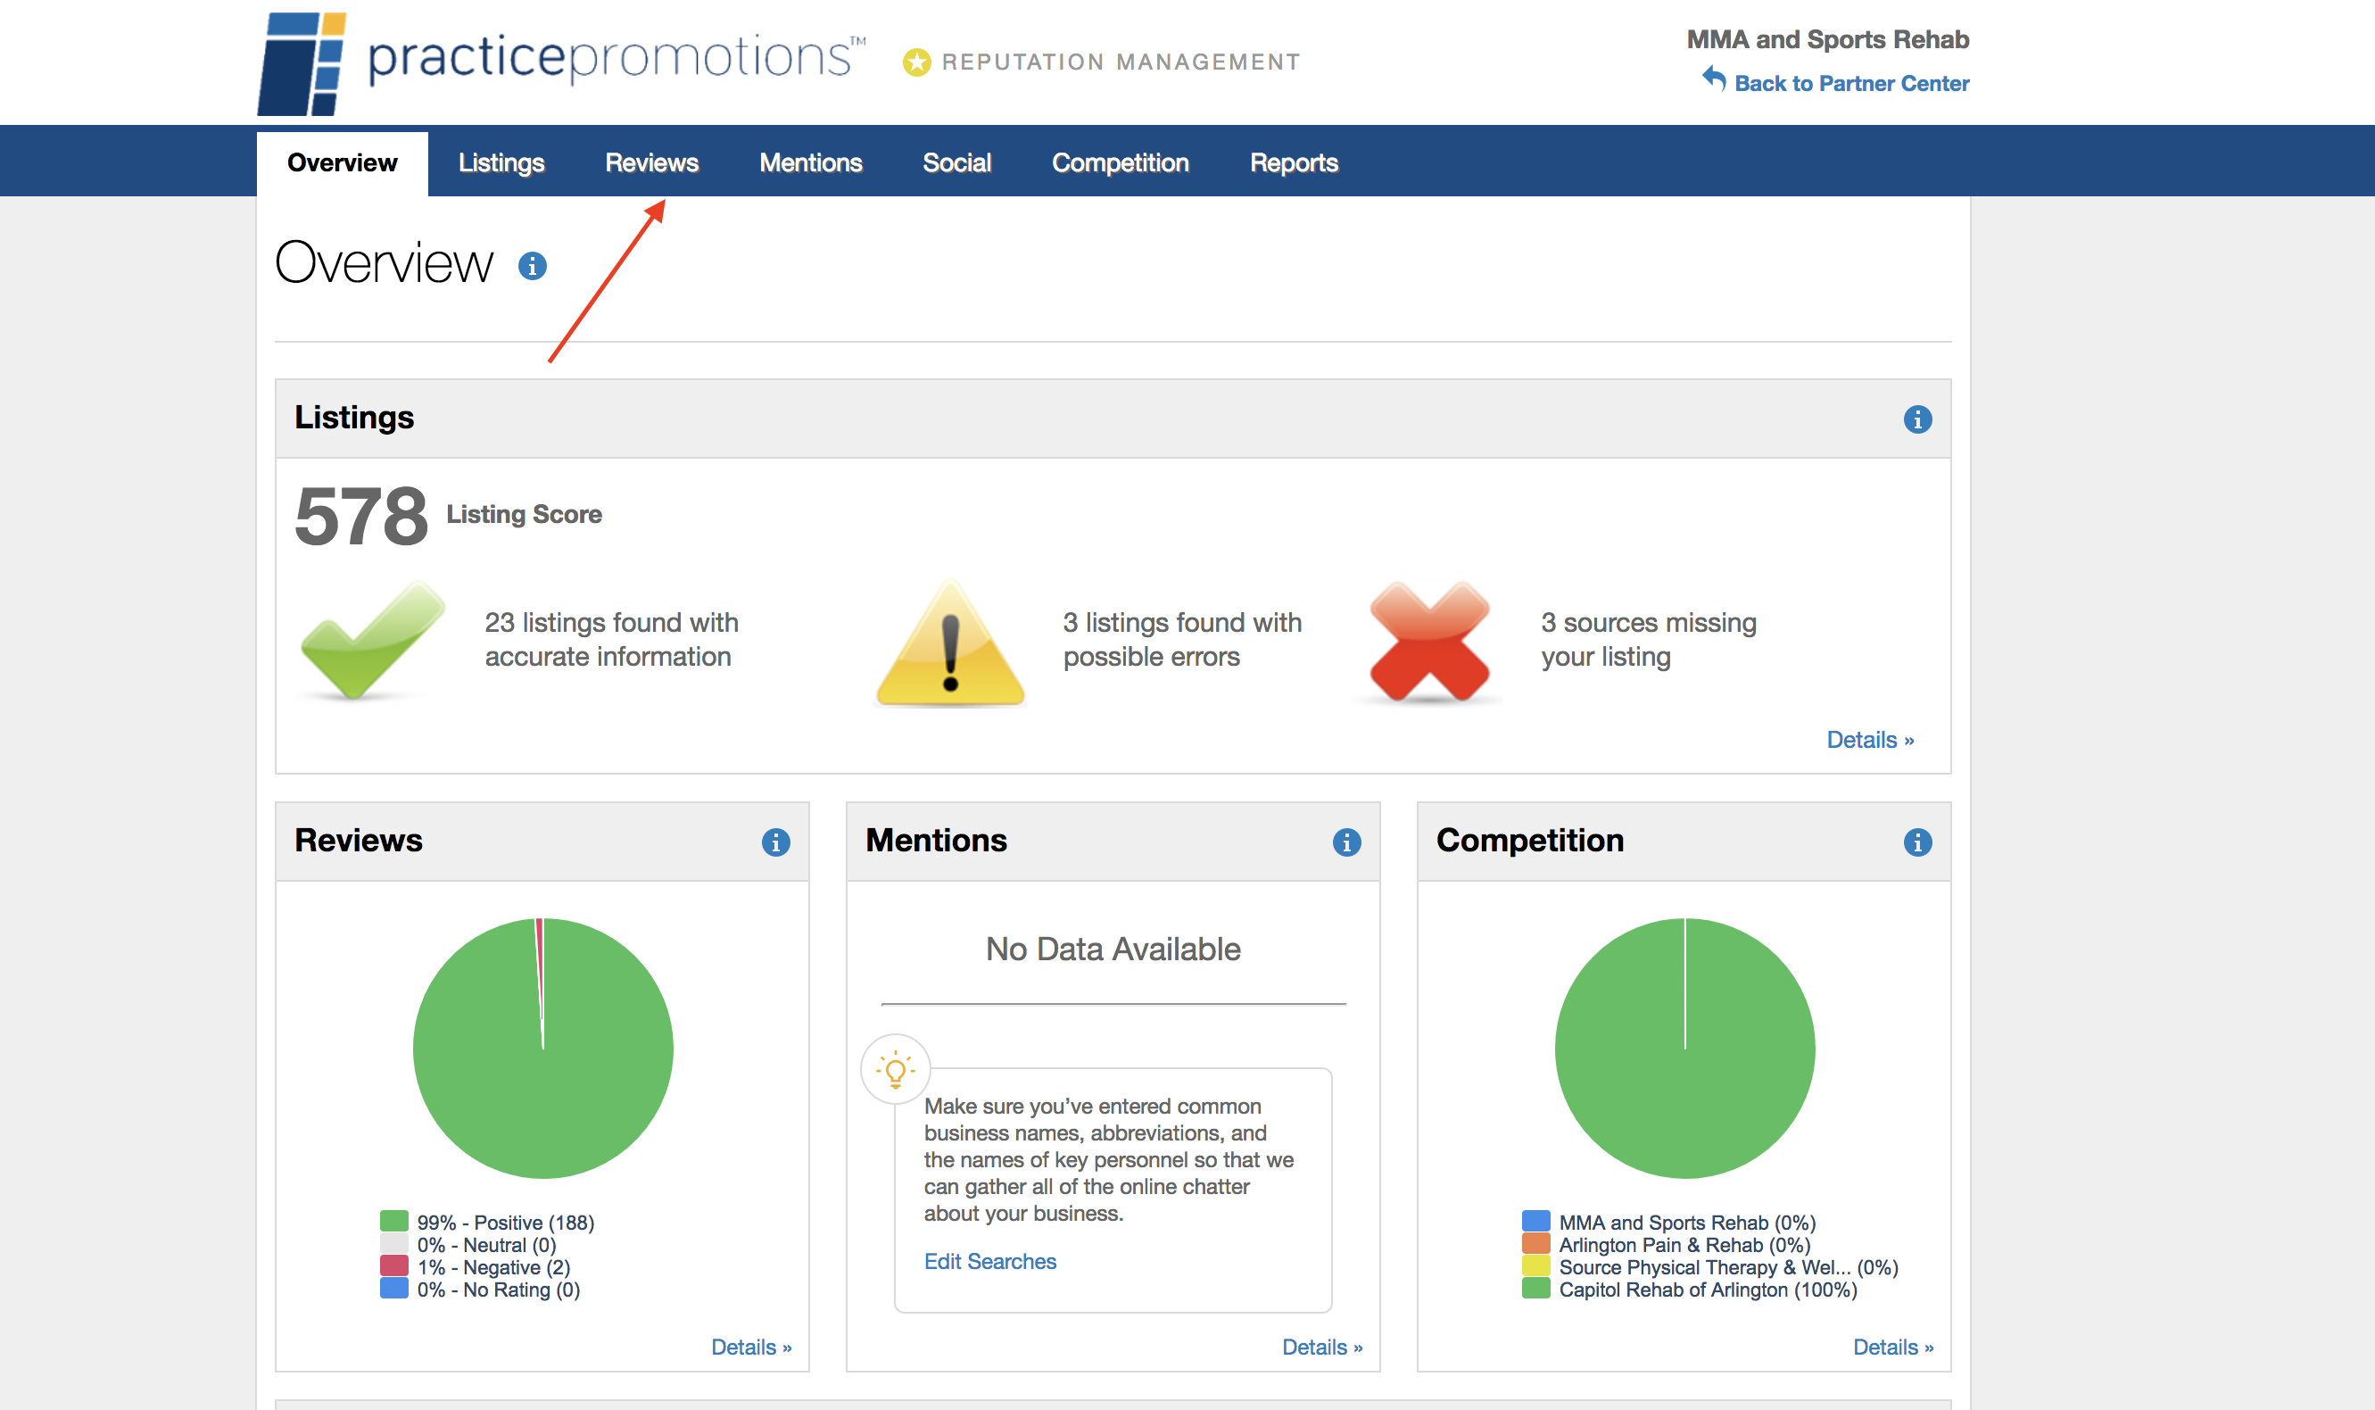The width and height of the screenshot is (2375, 1410).
Task: Click the Mentions tip text about business names
Action: click(x=1108, y=1160)
